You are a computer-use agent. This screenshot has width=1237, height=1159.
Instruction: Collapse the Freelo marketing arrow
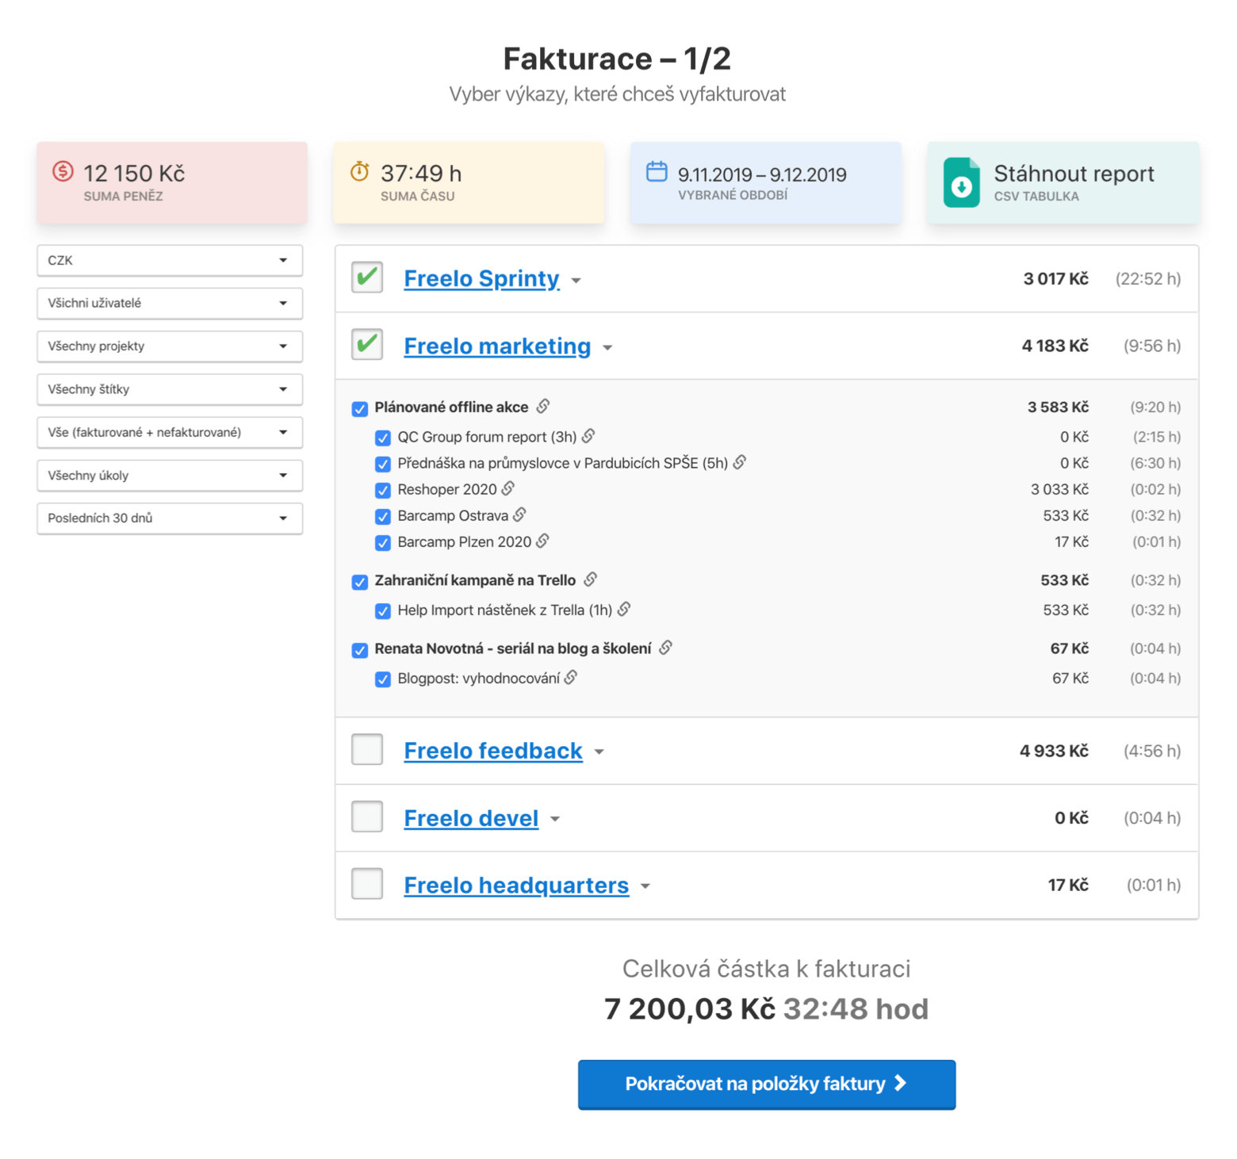(x=607, y=348)
